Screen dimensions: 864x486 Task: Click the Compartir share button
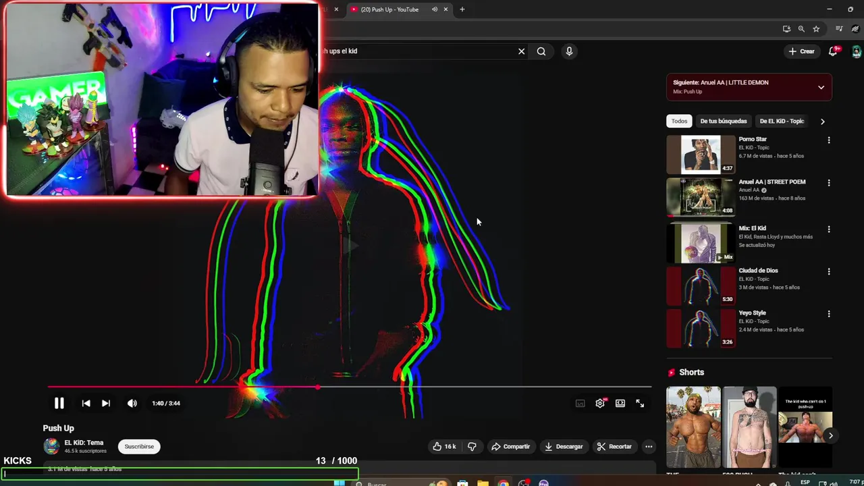click(x=510, y=446)
